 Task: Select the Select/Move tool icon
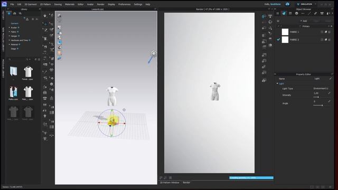(45, 23)
